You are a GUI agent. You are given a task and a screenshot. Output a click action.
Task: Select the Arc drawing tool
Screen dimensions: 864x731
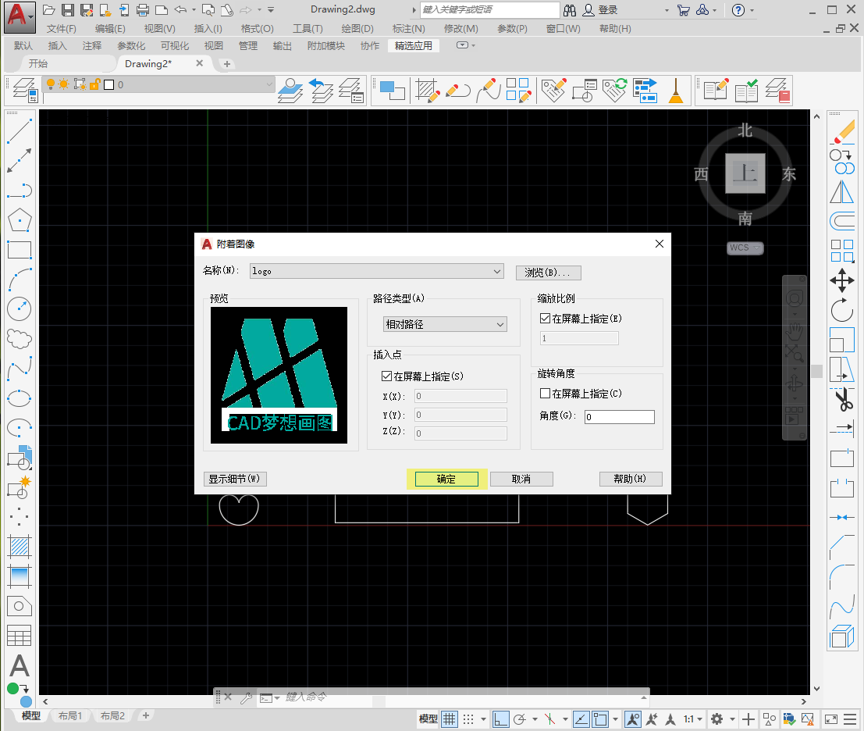coord(20,280)
